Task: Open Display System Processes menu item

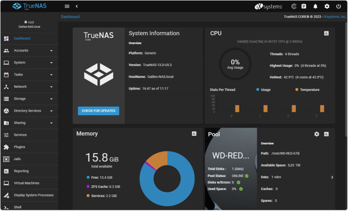Action: tap(29, 195)
